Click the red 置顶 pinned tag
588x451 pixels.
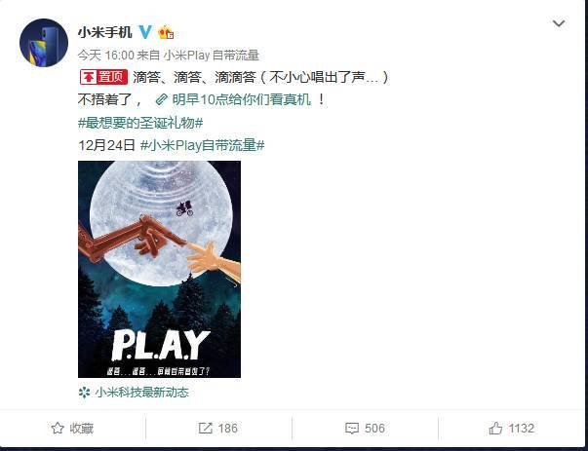[x=104, y=77]
